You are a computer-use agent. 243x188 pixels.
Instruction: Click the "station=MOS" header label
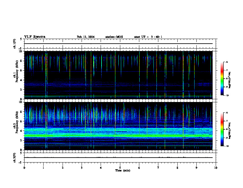click(x=114, y=37)
